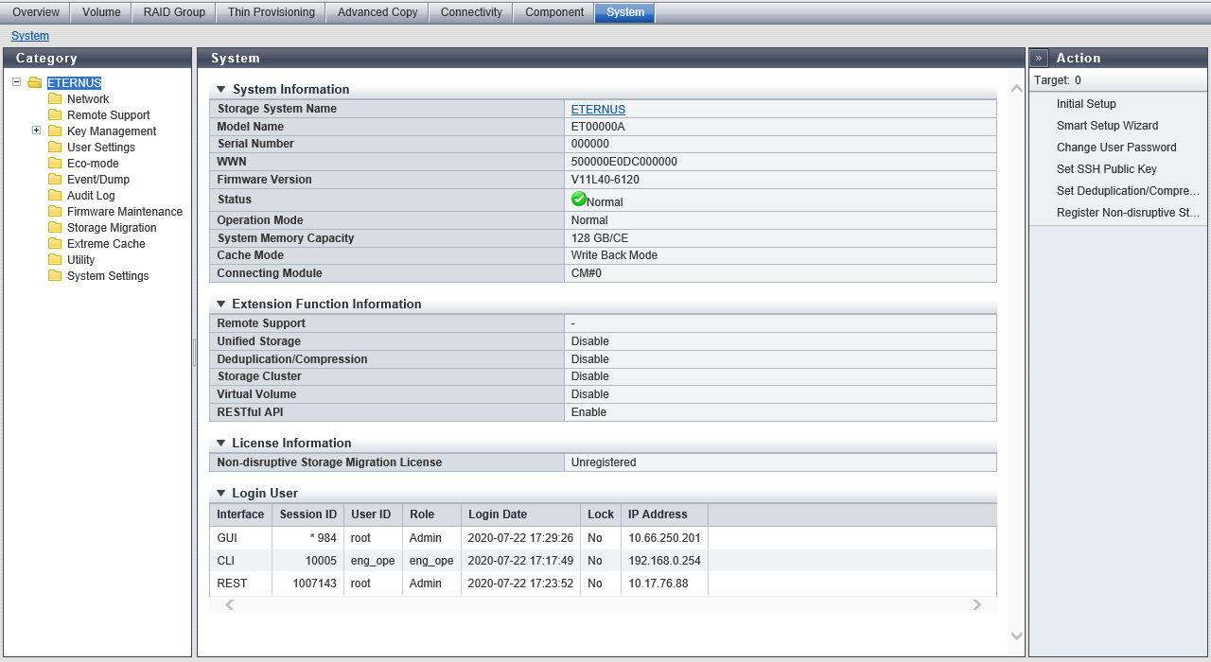The width and height of the screenshot is (1211, 662).
Task: Click the ETERNUS root folder icon
Action: (x=35, y=83)
